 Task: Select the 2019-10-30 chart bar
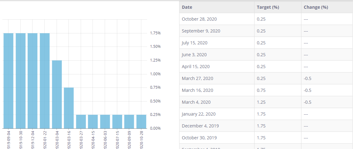coord(21,81)
